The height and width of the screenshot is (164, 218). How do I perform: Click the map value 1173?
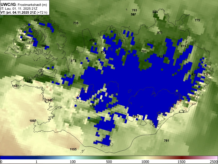pyautogui.click(x=207, y=74)
